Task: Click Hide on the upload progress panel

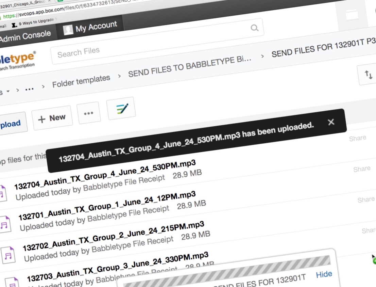Action: tap(324, 274)
